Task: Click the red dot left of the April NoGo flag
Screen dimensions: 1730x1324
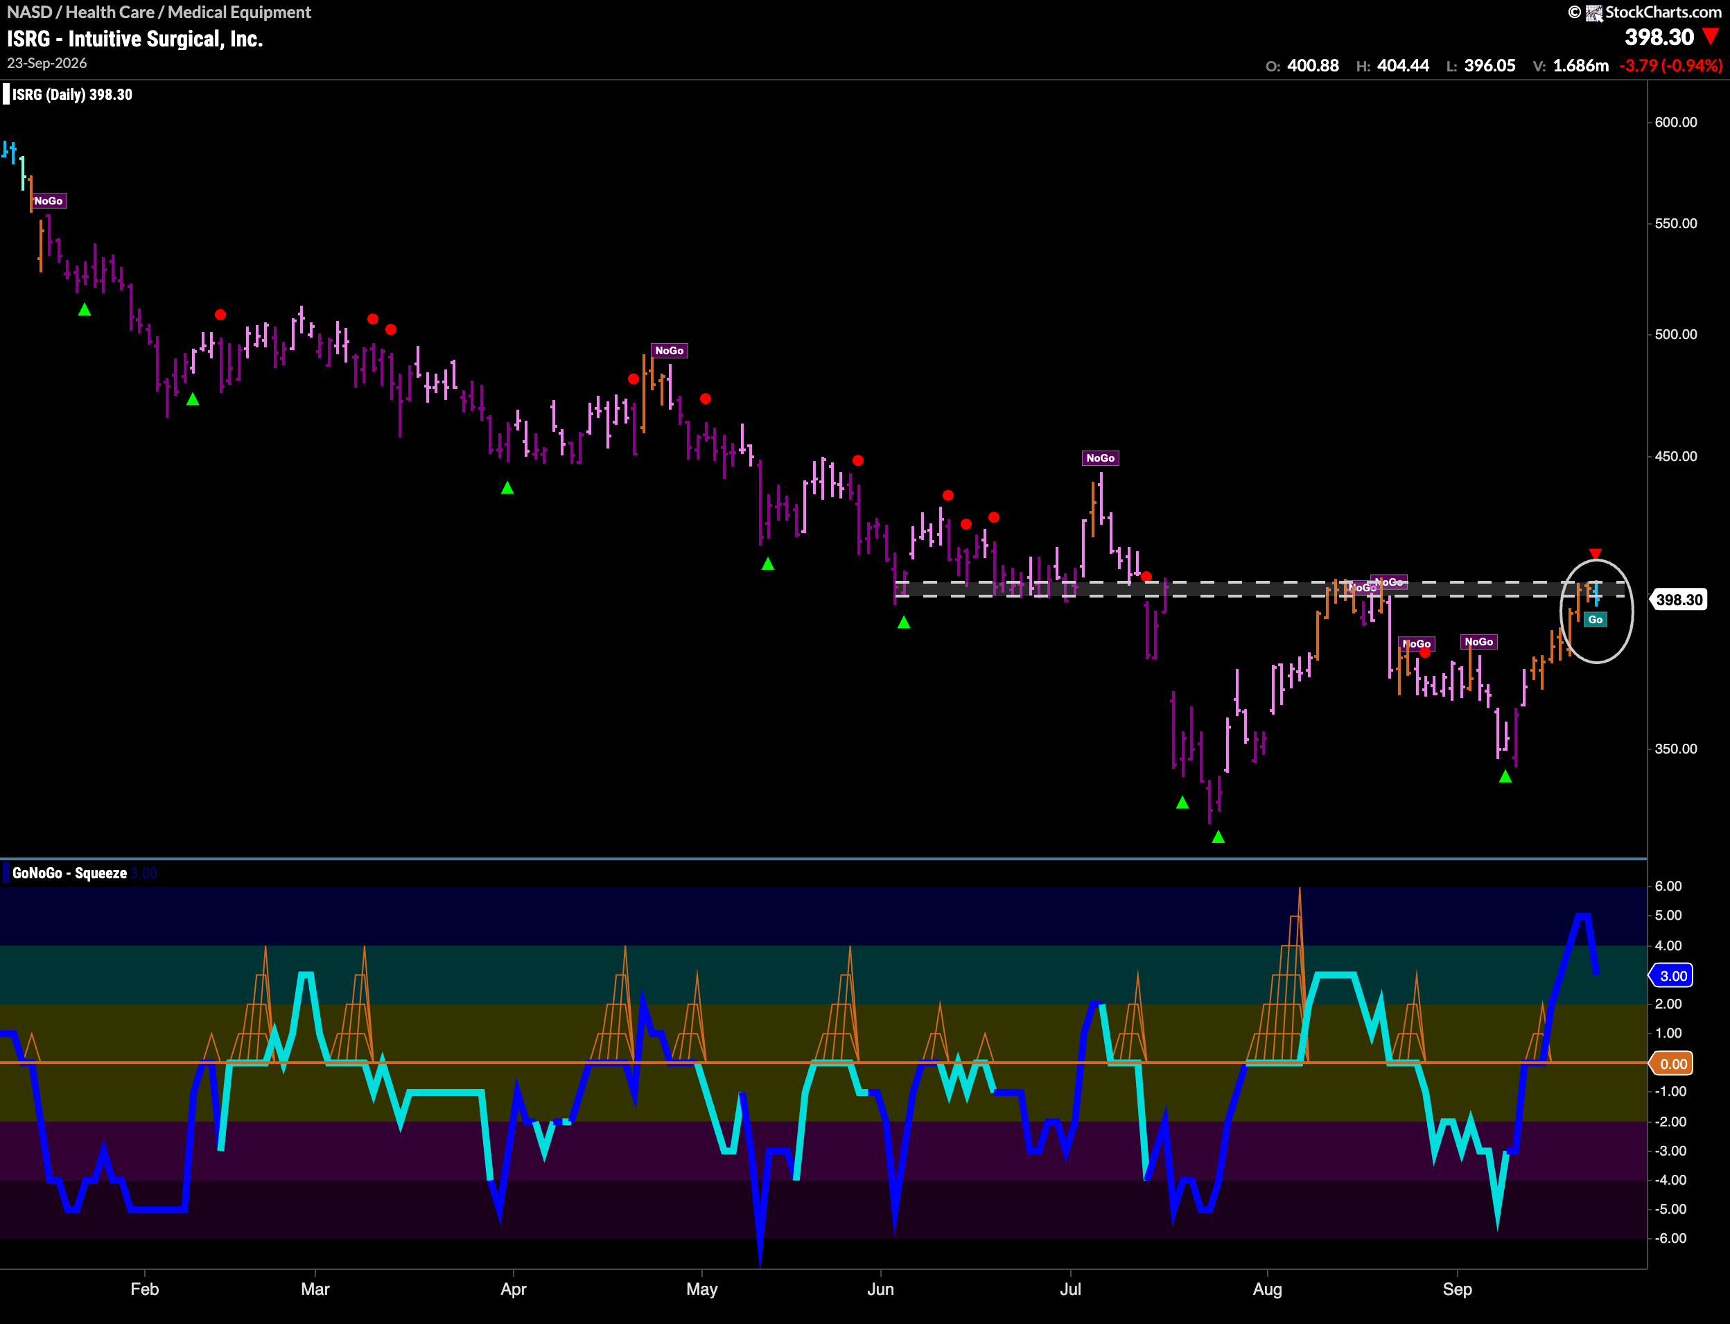Action: [x=634, y=379]
